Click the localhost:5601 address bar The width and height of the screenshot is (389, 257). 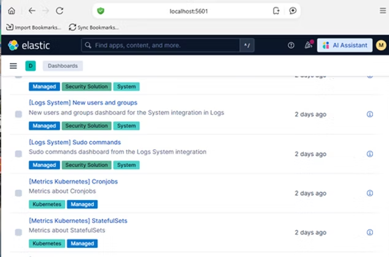pyautogui.click(x=188, y=11)
